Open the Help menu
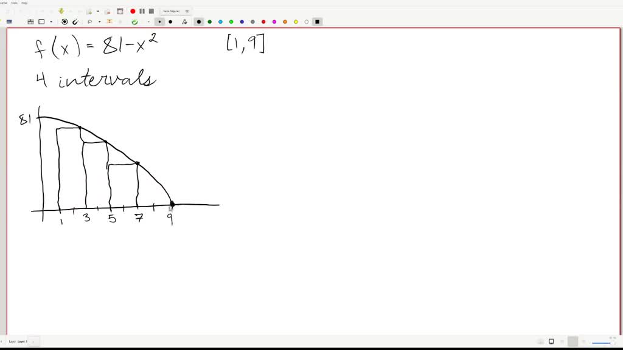The image size is (623, 350). 23,2
